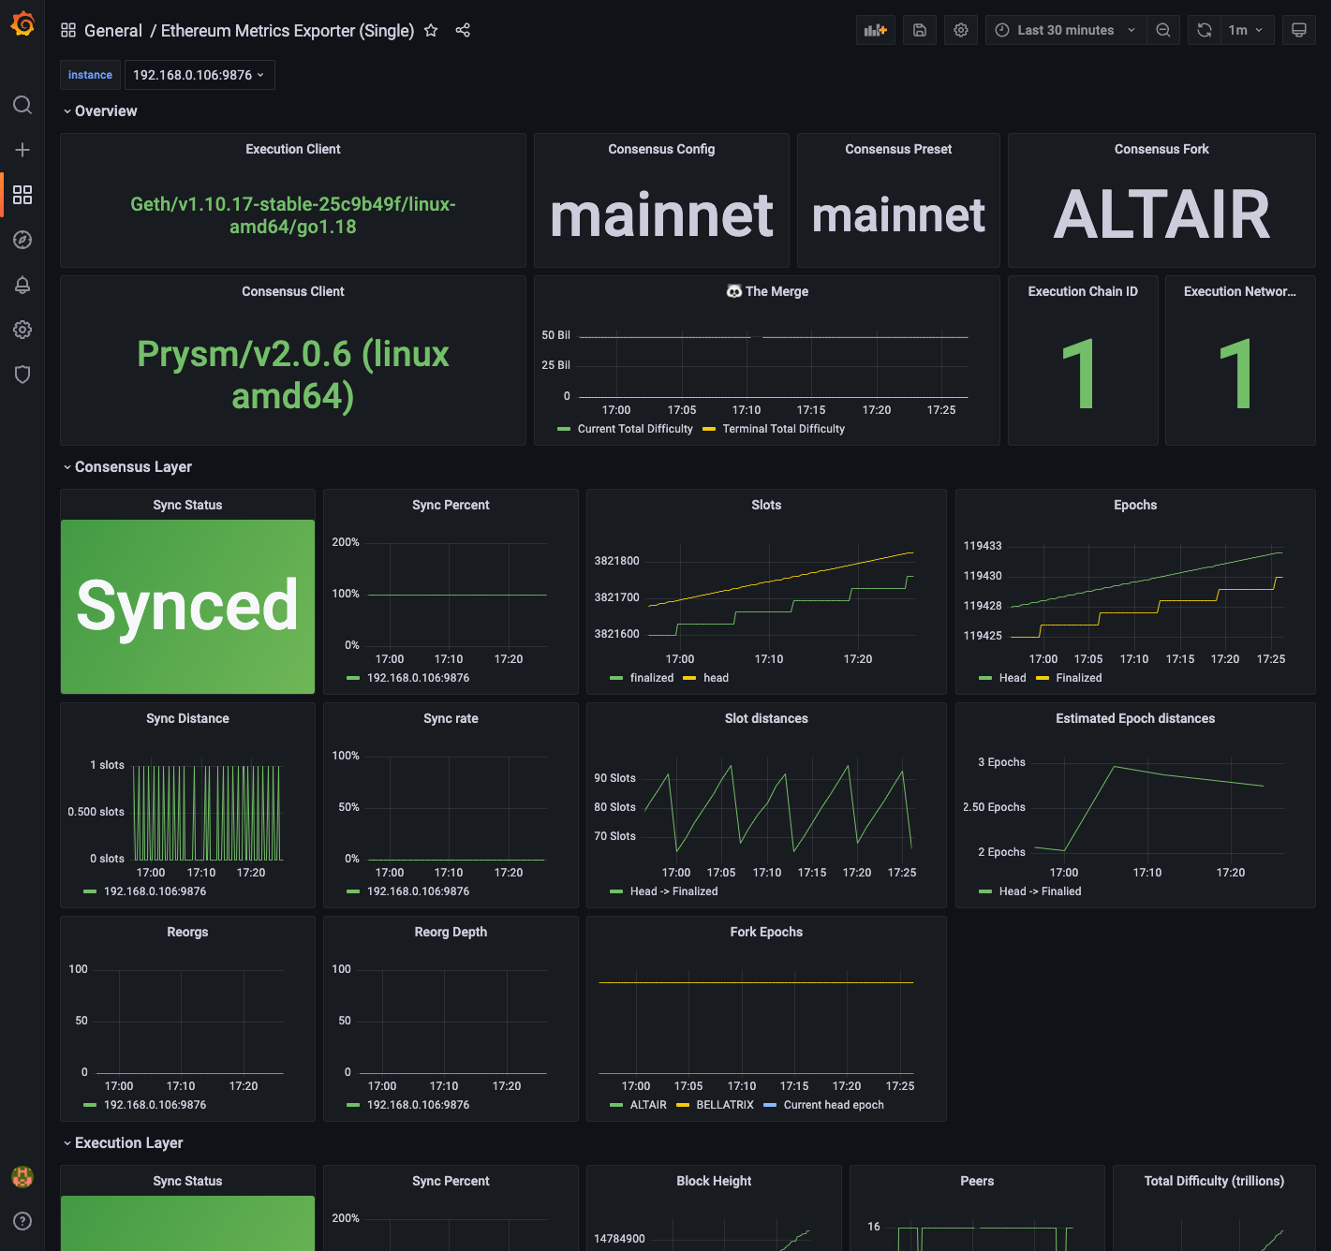Click the instance variable label
The height and width of the screenshot is (1251, 1331).
90,75
